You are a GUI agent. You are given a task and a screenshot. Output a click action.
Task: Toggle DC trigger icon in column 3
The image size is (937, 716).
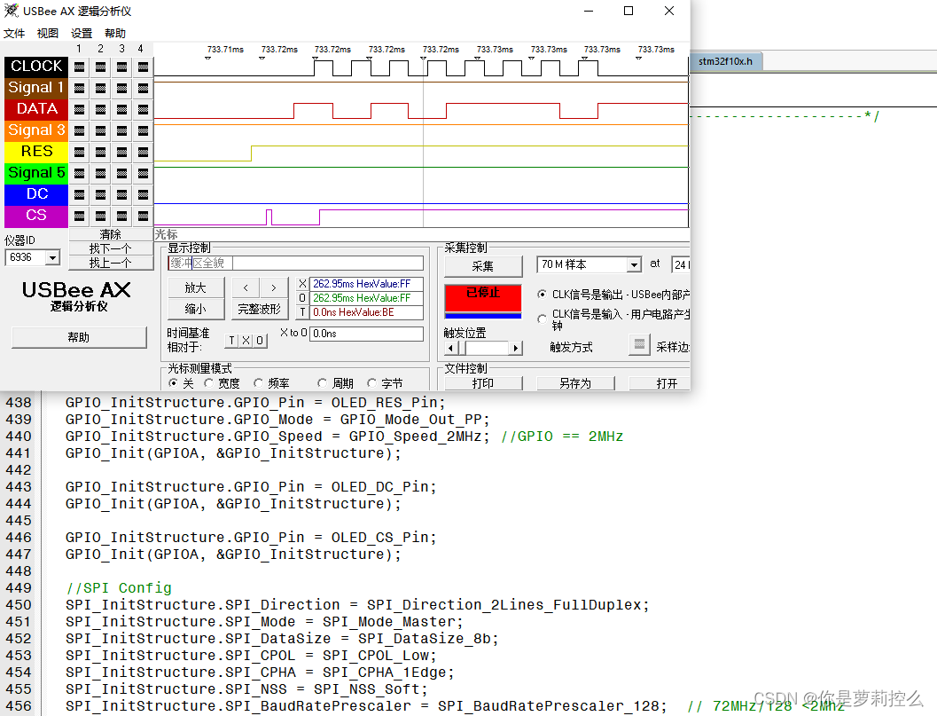[x=122, y=195]
